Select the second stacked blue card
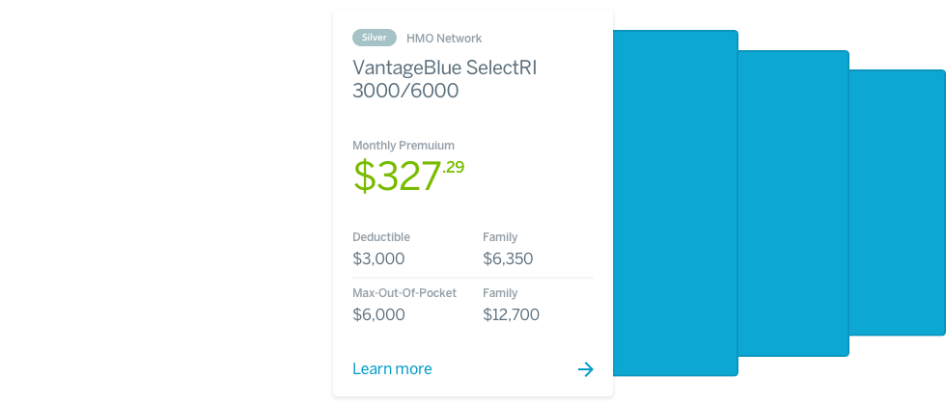 pyautogui.click(x=793, y=203)
